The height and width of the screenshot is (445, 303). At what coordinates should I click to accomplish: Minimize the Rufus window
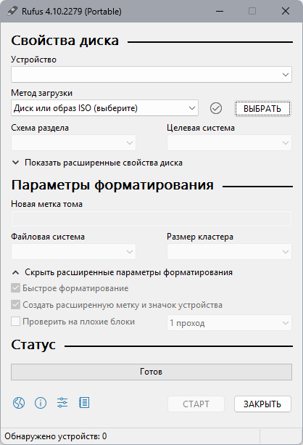[220, 11]
